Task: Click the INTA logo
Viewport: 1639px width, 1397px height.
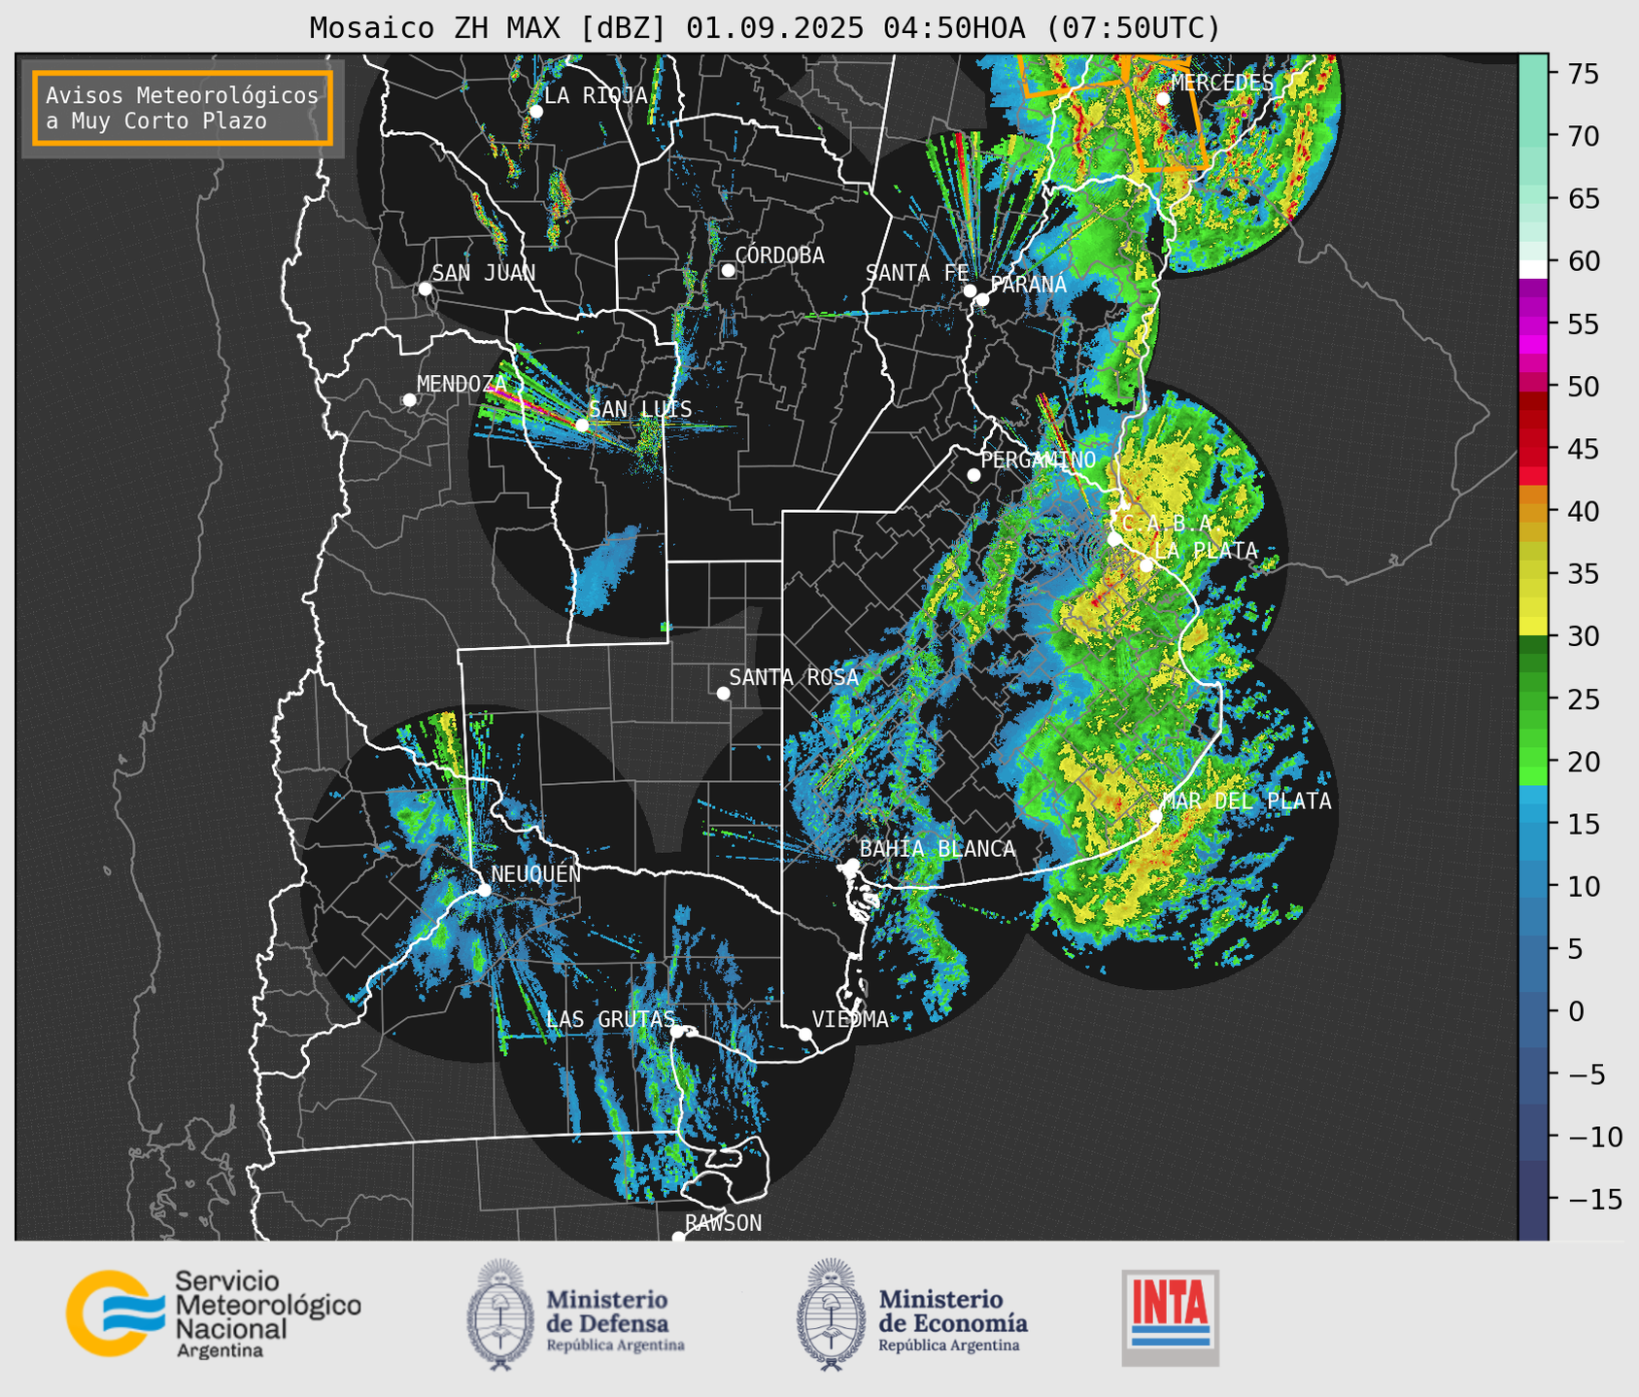Action: coord(1170,1317)
